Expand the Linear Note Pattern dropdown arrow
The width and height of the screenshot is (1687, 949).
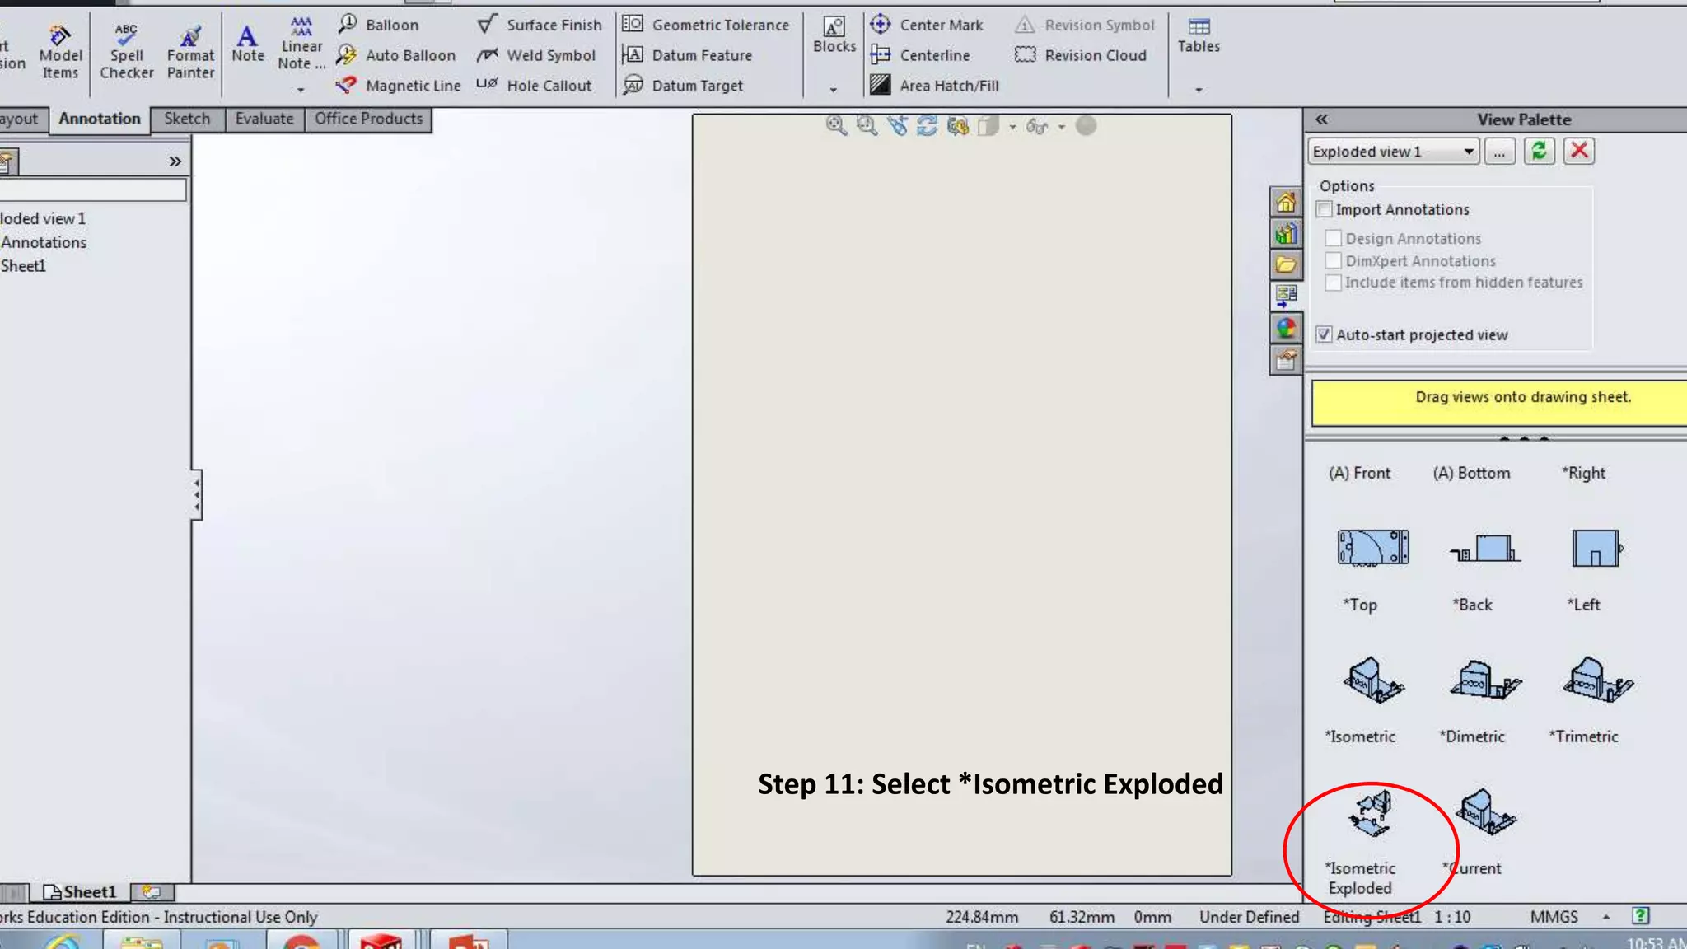301,89
